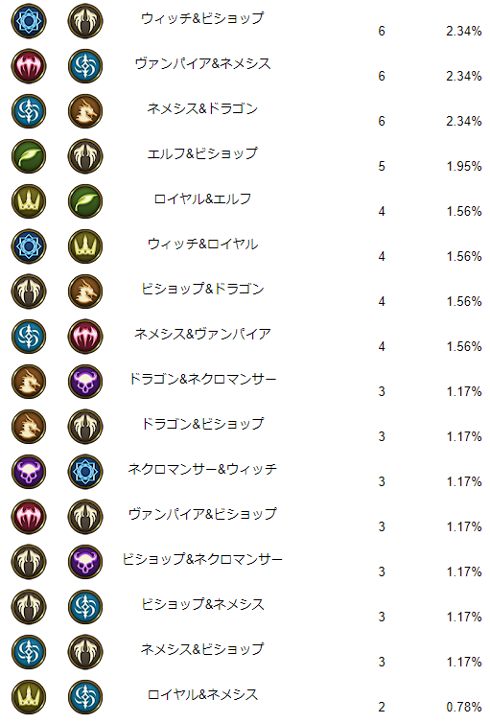This screenshot has height=723, width=490.
Task: Click the 1.95% value for エルフ&ビショップ
Action: pos(464,166)
